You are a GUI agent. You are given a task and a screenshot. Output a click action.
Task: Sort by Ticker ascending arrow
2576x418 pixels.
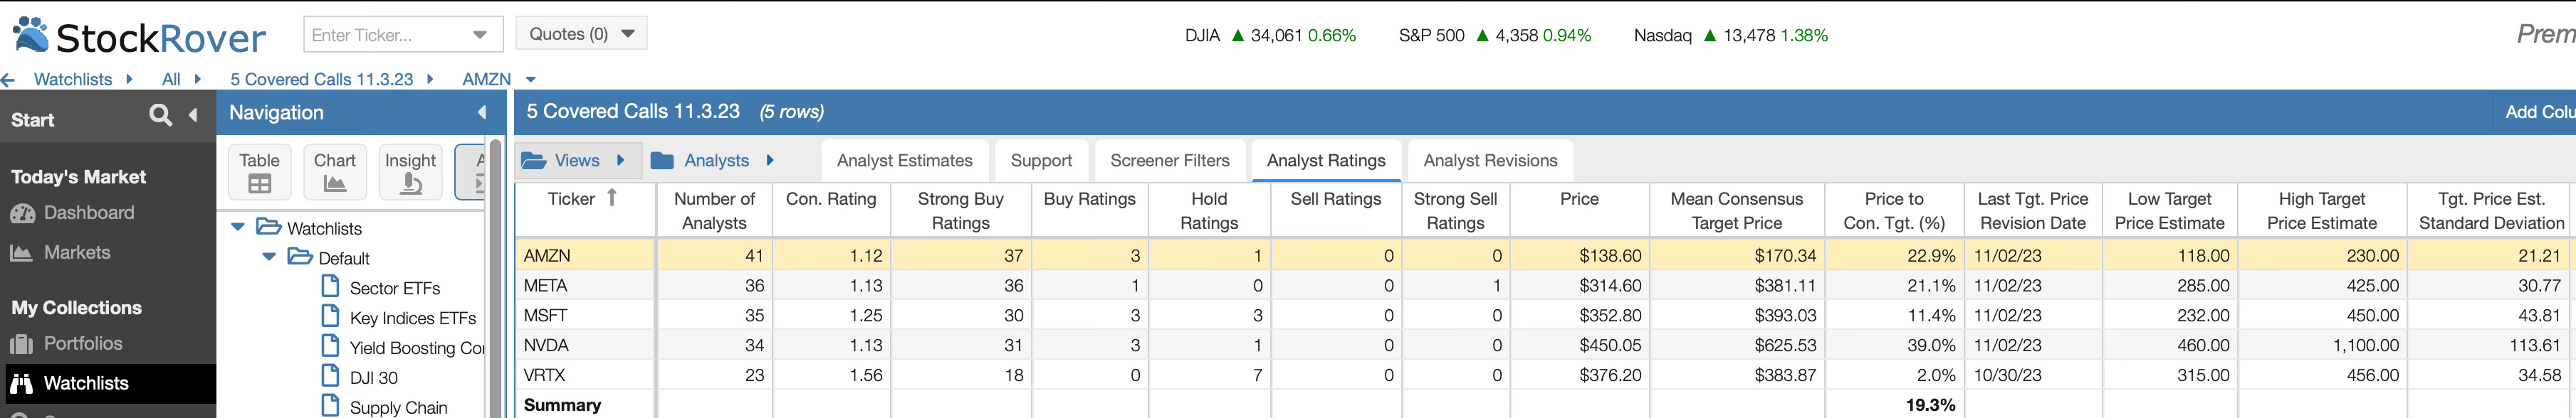612,198
